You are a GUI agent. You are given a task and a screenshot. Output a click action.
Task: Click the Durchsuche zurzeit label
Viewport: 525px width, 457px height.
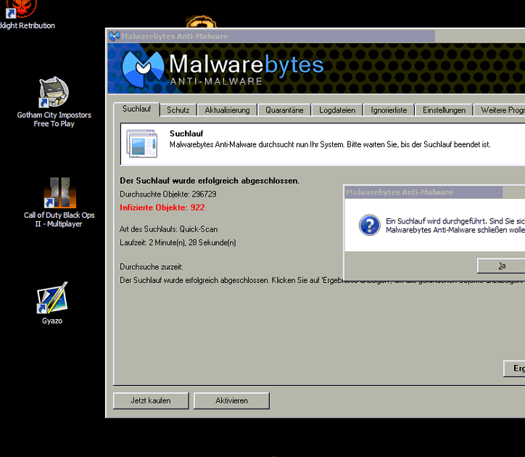(151, 267)
